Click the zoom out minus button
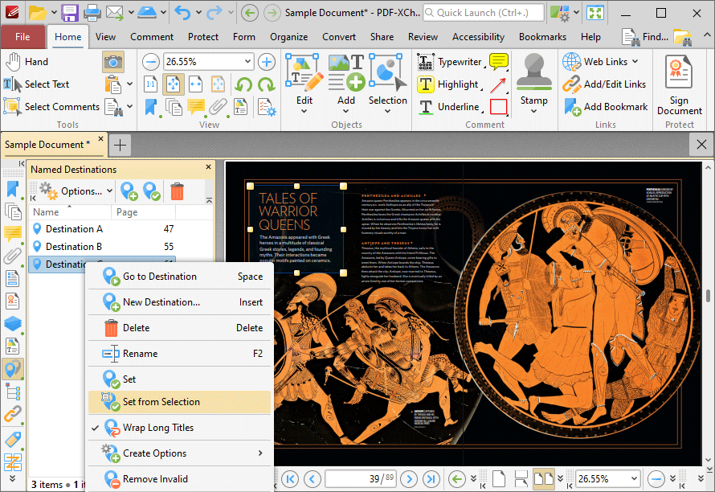 [x=150, y=62]
